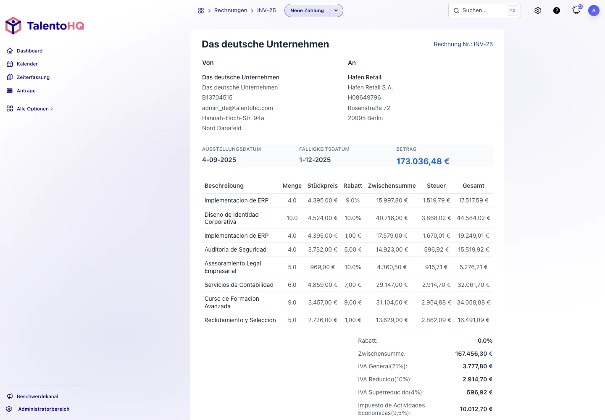The width and height of the screenshot is (605, 420).
Task: Select Diseno de Identidad Corporativa row
Action: pos(347,218)
